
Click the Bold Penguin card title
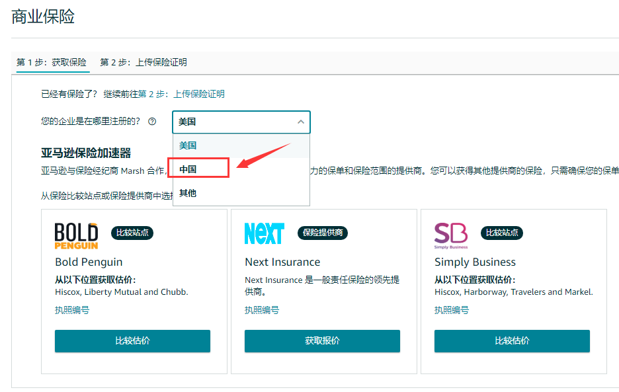[89, 262]
